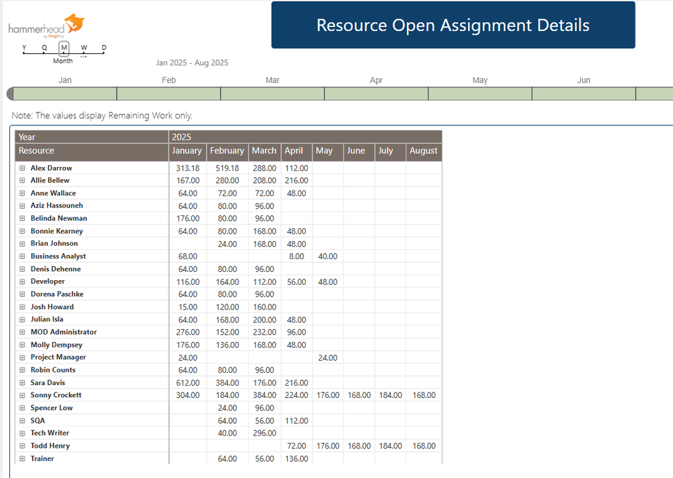Click the left handle of the timeline range

10,94
